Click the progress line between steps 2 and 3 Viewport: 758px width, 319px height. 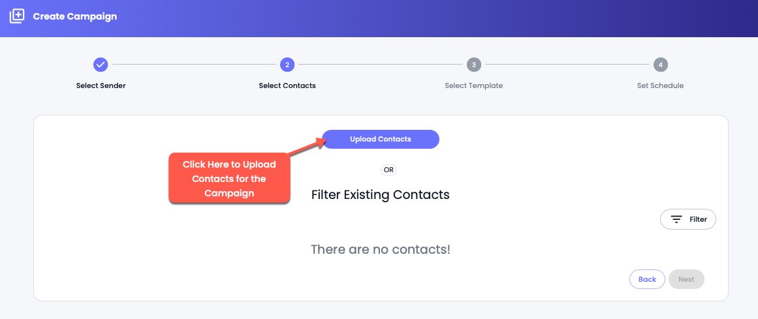(x=381, y=65)
